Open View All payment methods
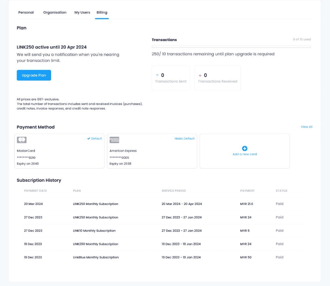This screenshot has width=330, height=286. pos(306,127)
